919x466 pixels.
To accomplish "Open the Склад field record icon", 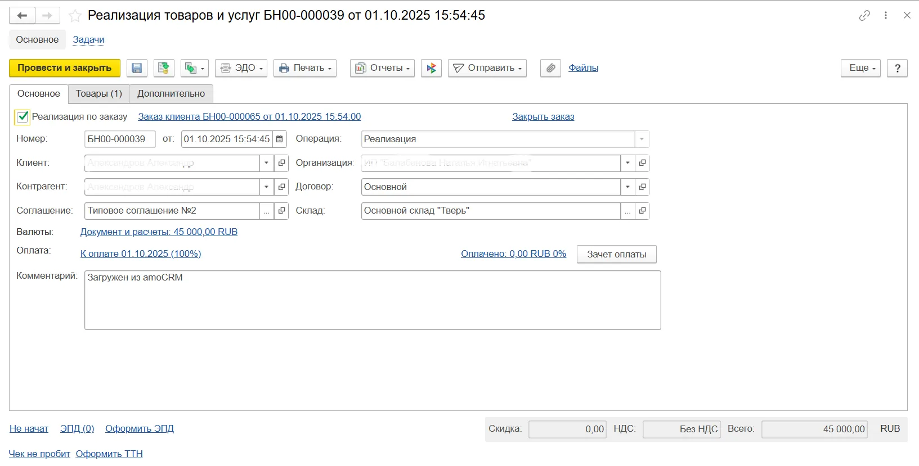I will [642, 211].
